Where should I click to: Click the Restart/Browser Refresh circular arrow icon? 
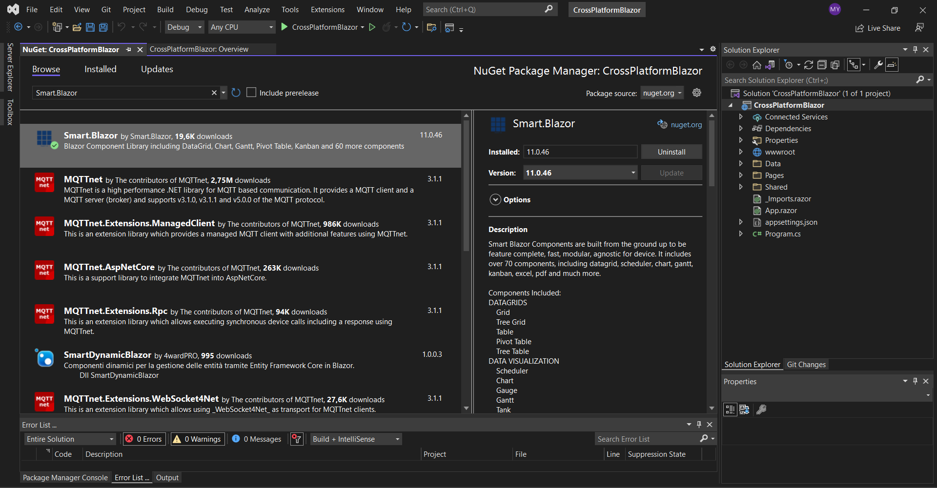point(406,27)
